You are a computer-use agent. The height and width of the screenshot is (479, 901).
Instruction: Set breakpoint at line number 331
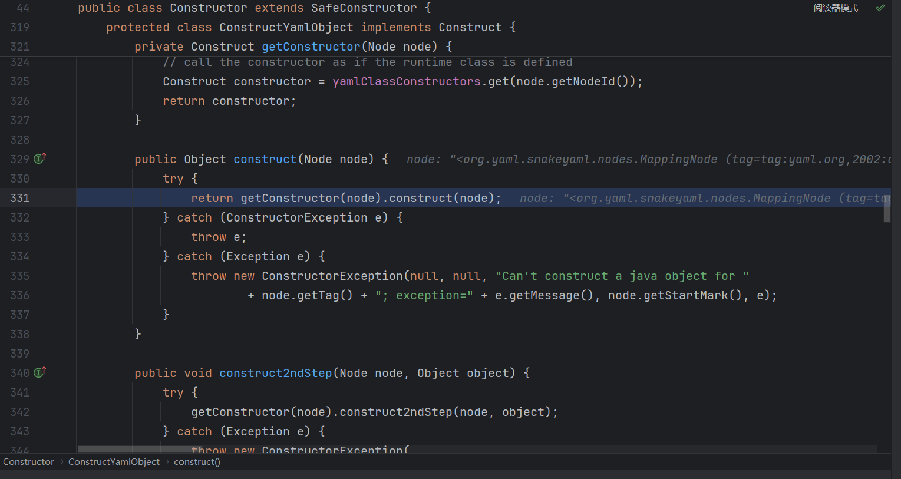tap(19, 198)
